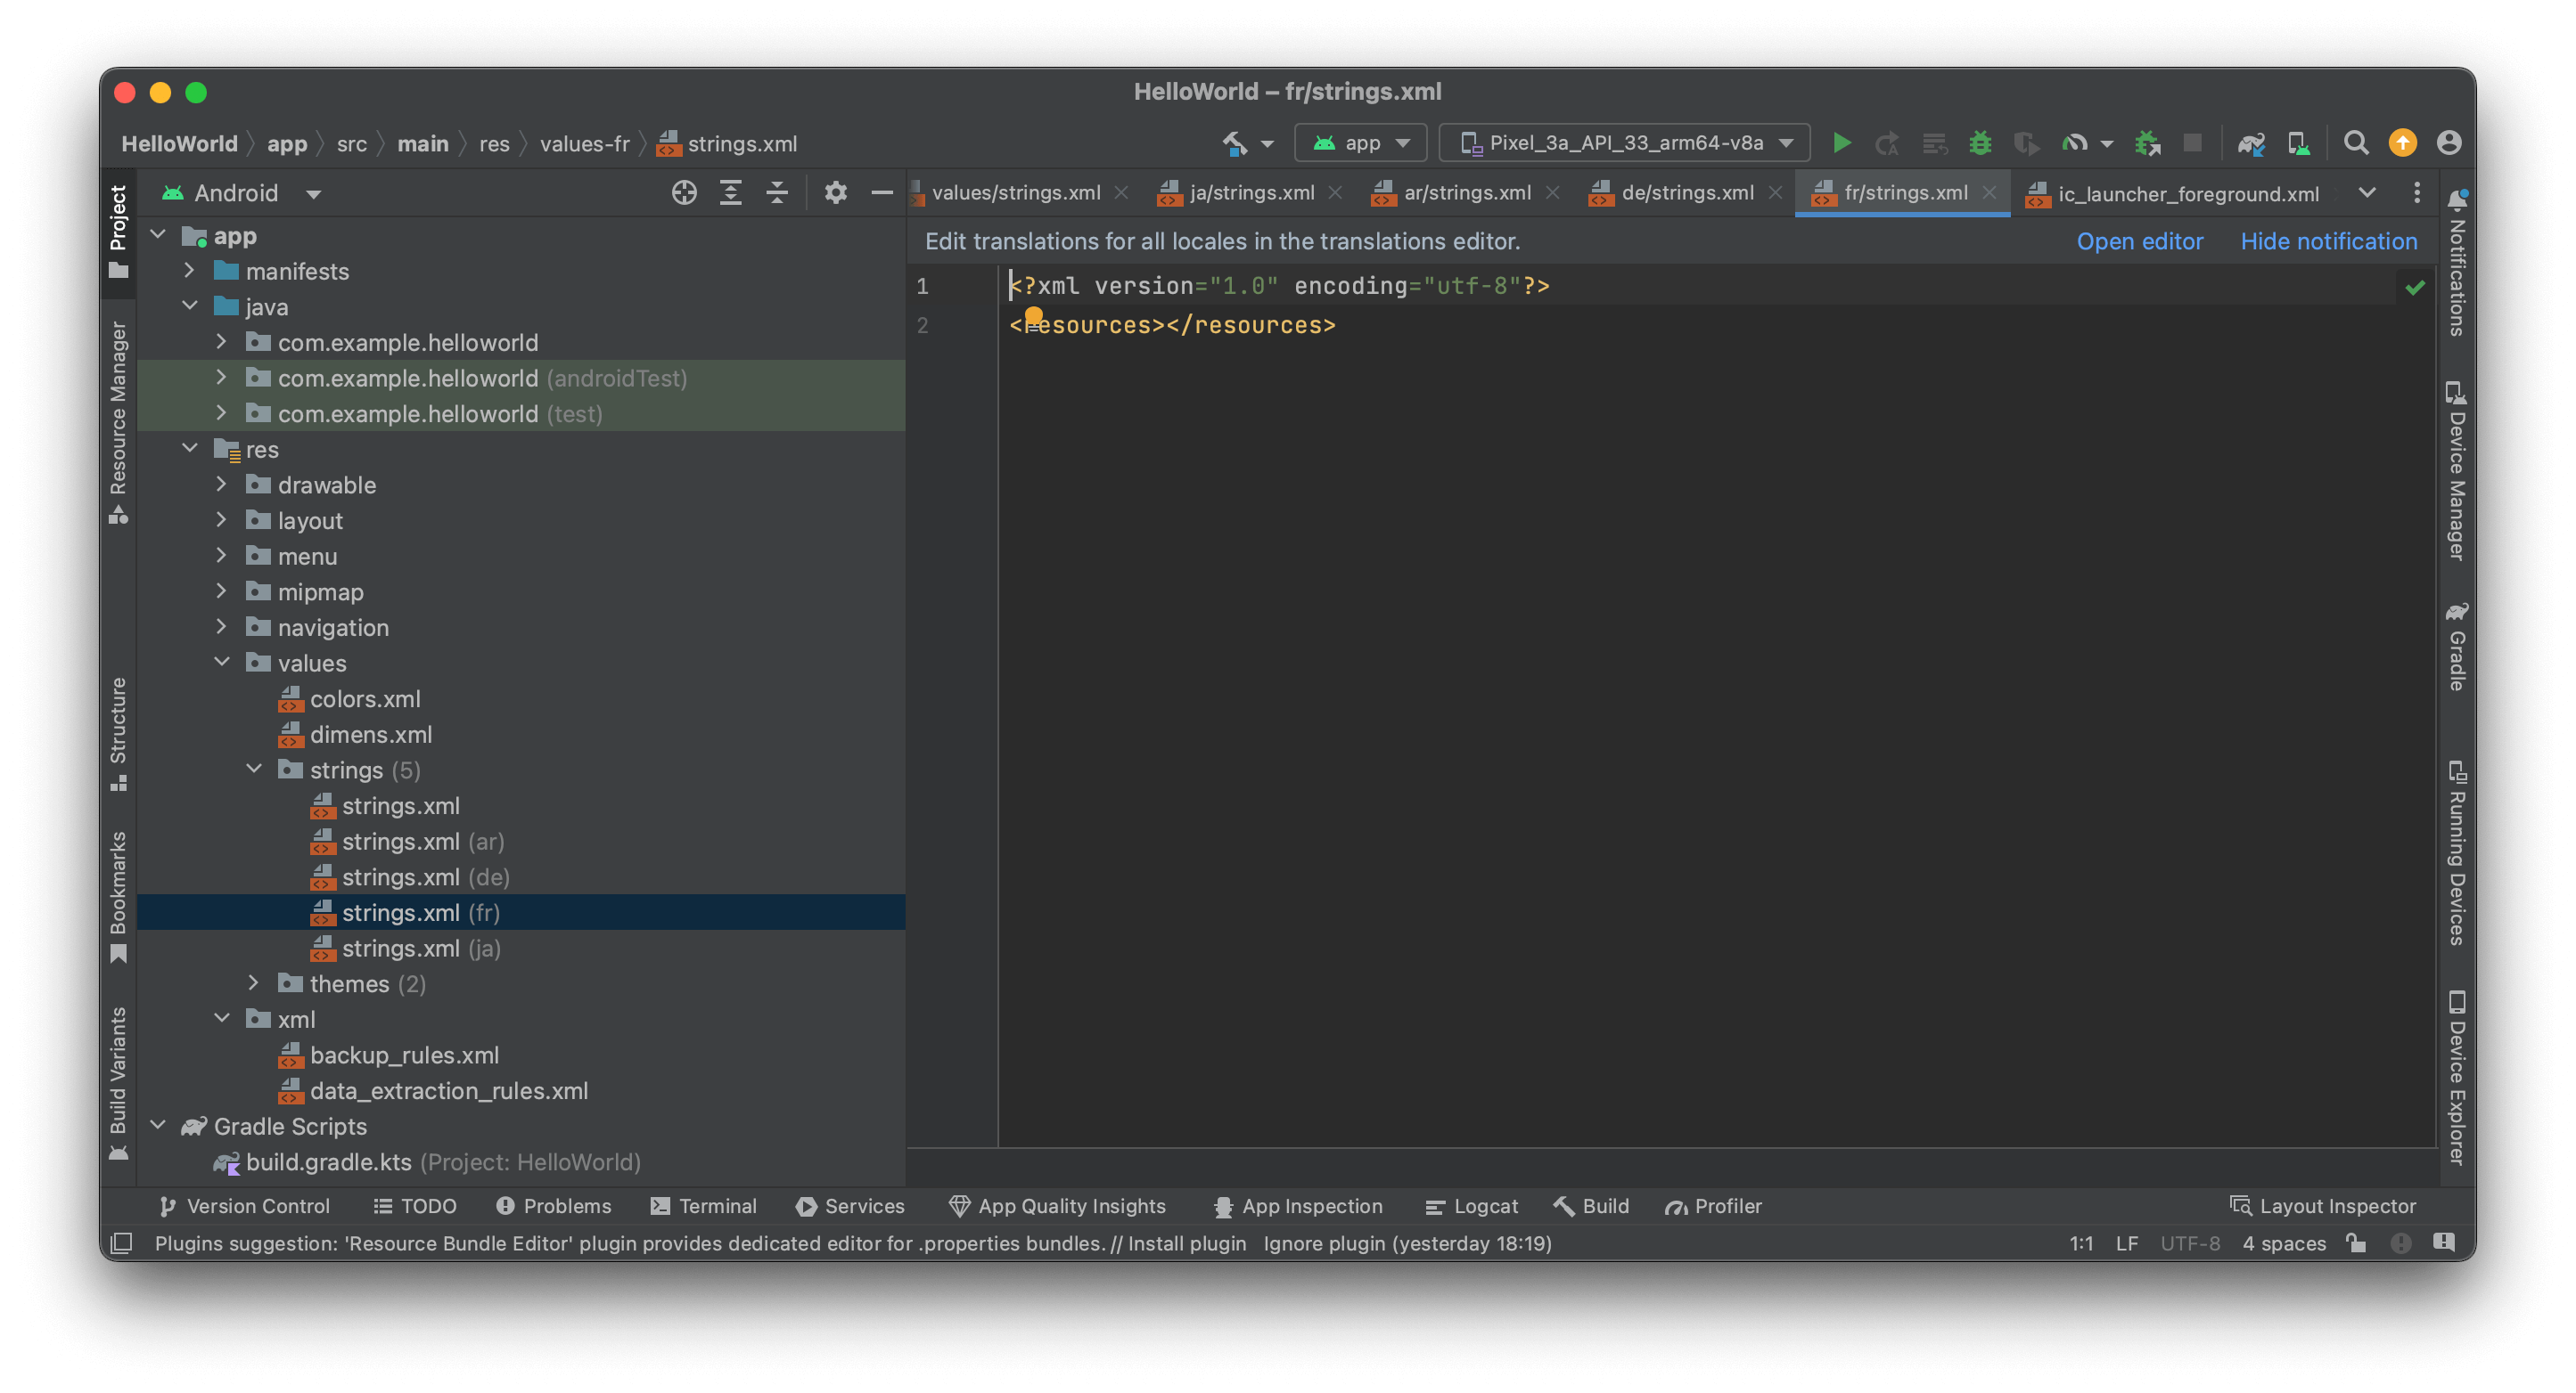The width and height of the screenshot is (2576, 1393).
Task: Close the fr/strings.xml tab
Action: pyautogui.click(x=1989, y=193)
